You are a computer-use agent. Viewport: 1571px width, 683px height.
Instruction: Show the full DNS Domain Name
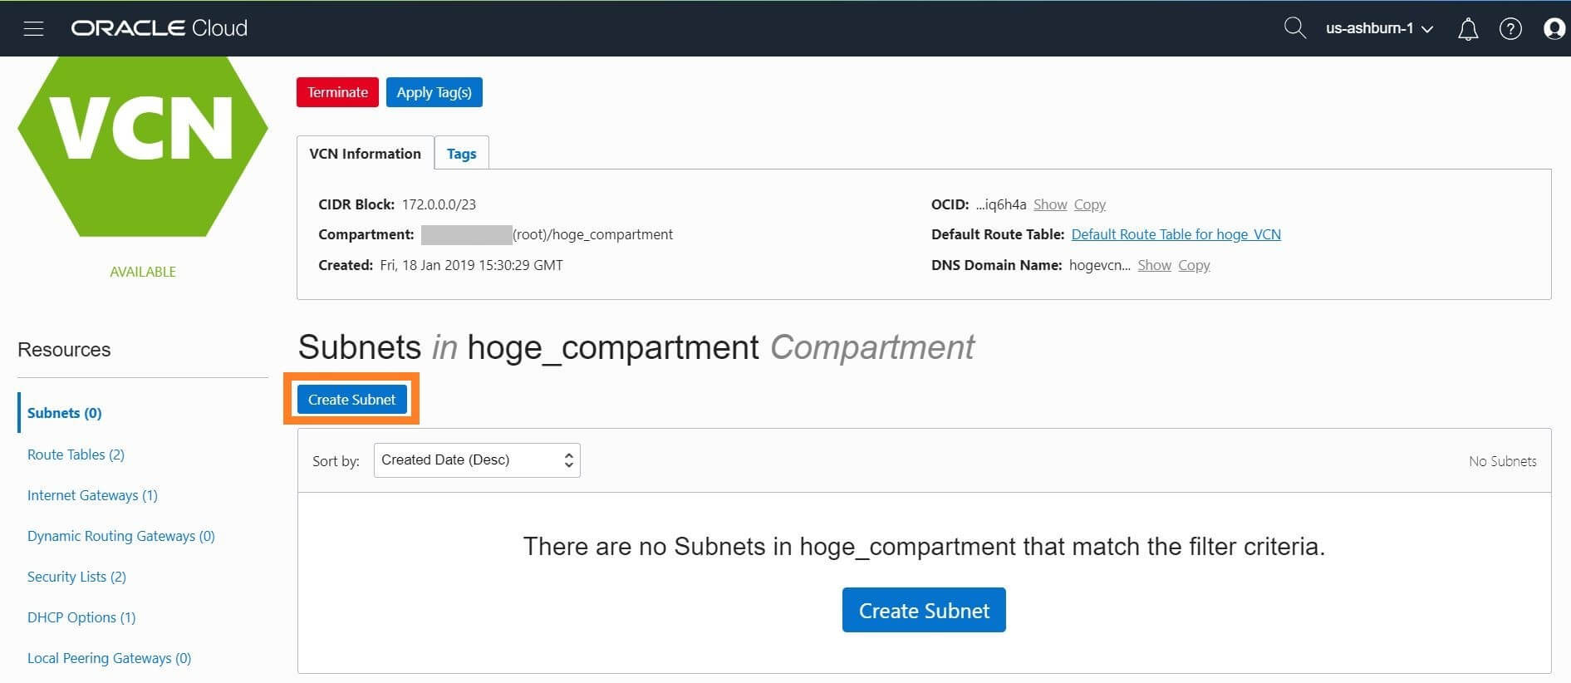point(1154,265)
